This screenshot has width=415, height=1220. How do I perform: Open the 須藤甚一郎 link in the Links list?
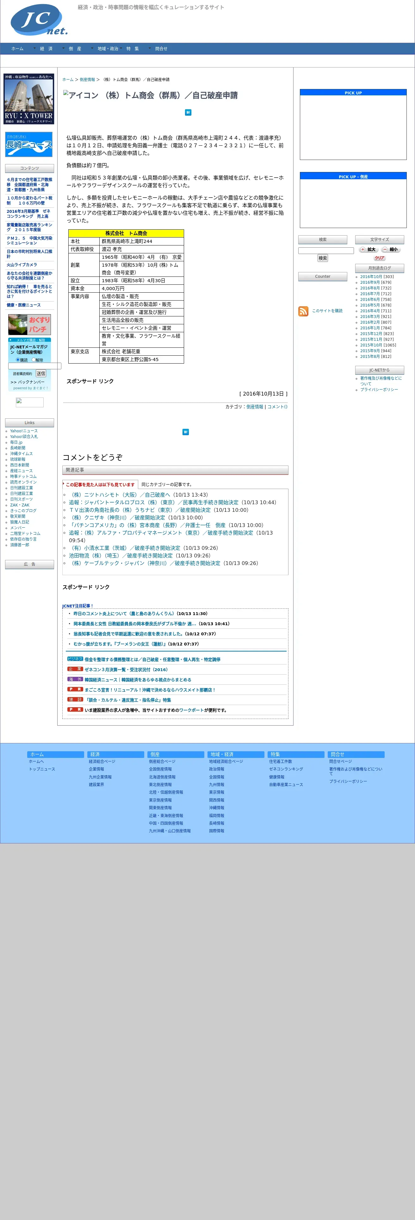pos(19,545)
